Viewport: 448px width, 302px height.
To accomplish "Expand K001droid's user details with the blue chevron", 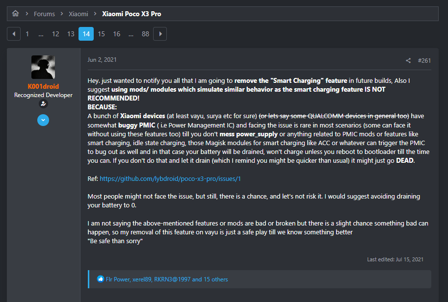I will pyautogui.click(x=43, y=120).
